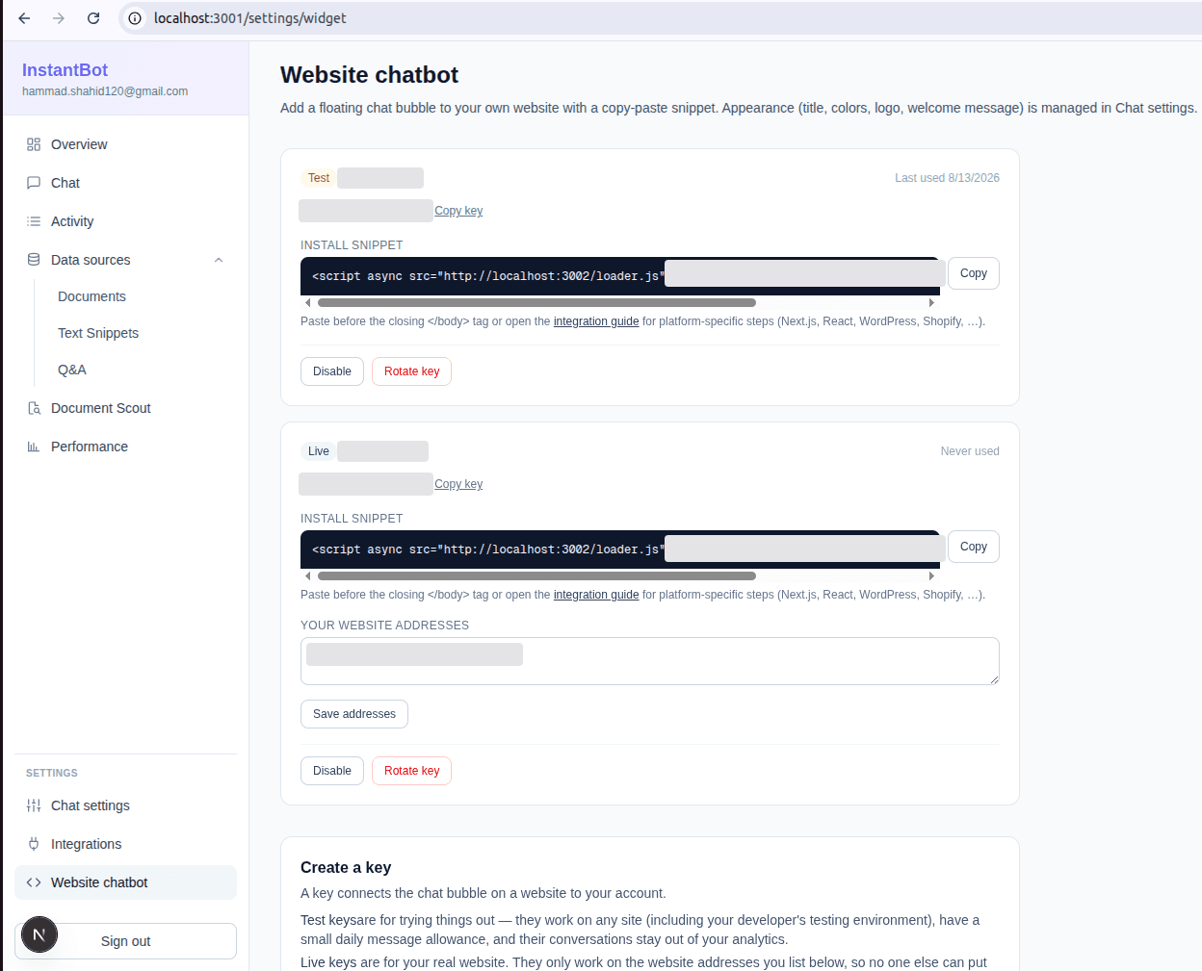Click the Data sources database icon
The image size is (1202, 971).
pyautogui.click(x=34, y=260)
